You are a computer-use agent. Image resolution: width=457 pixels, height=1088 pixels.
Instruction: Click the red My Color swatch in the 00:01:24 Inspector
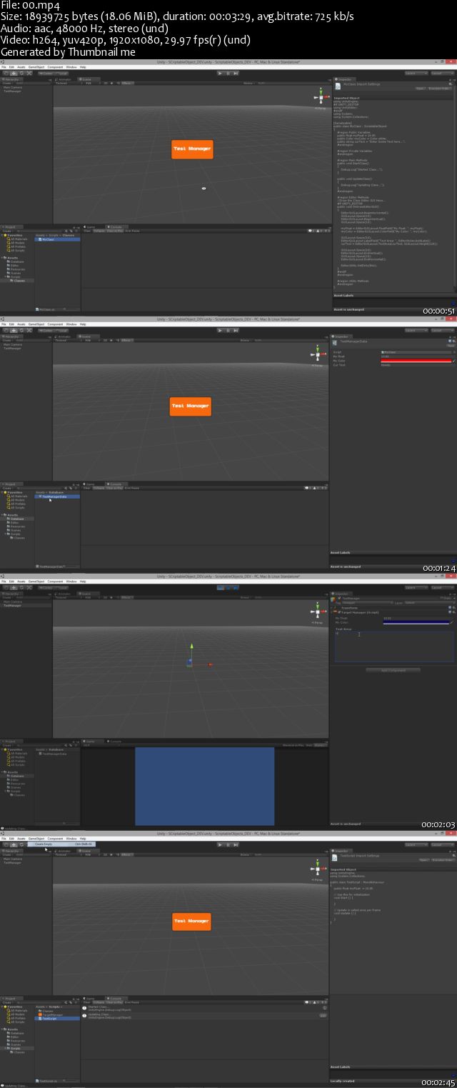point(417,361)
